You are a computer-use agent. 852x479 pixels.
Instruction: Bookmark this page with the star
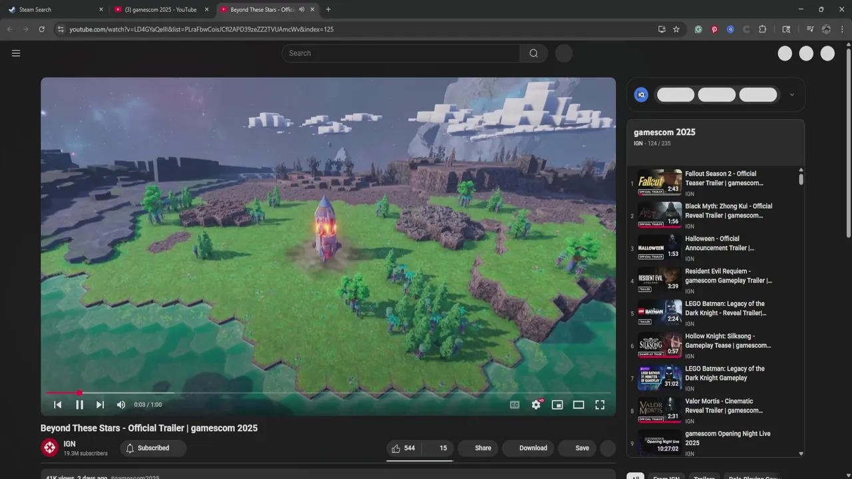676,29
